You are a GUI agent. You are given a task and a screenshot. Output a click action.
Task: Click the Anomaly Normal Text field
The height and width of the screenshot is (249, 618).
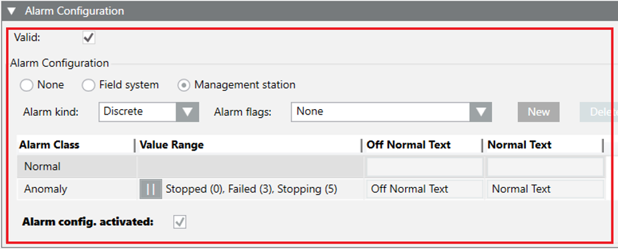545,189
